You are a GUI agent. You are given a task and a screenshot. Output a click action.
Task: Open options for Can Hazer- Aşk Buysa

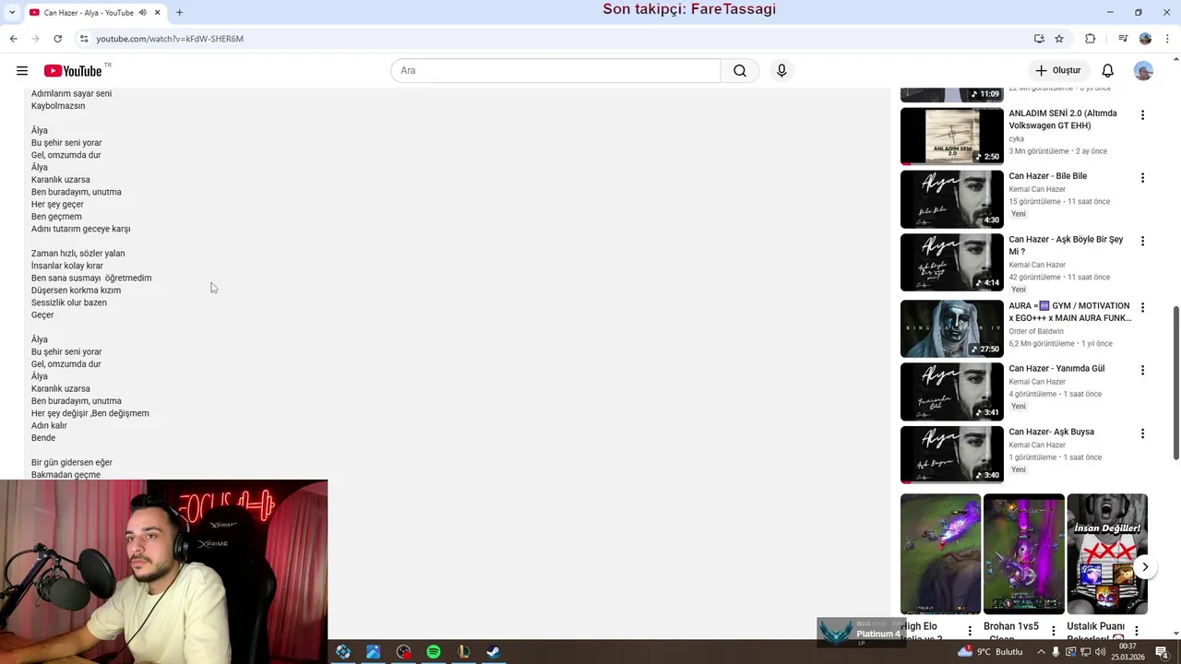pos(1142,433)
